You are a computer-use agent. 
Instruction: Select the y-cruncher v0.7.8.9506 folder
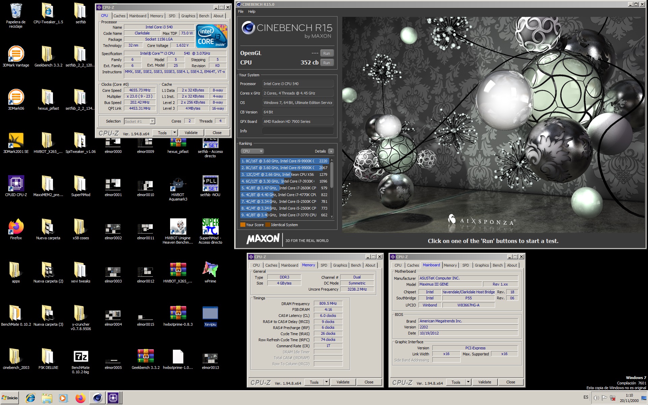pyautogui.click(x=81, y=318)
